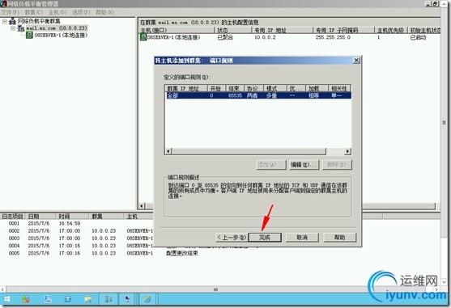Select 08SERVER-1(本地连接) in the tree
This screenshot has height=308, width=451.
click(x=61, y=35)
